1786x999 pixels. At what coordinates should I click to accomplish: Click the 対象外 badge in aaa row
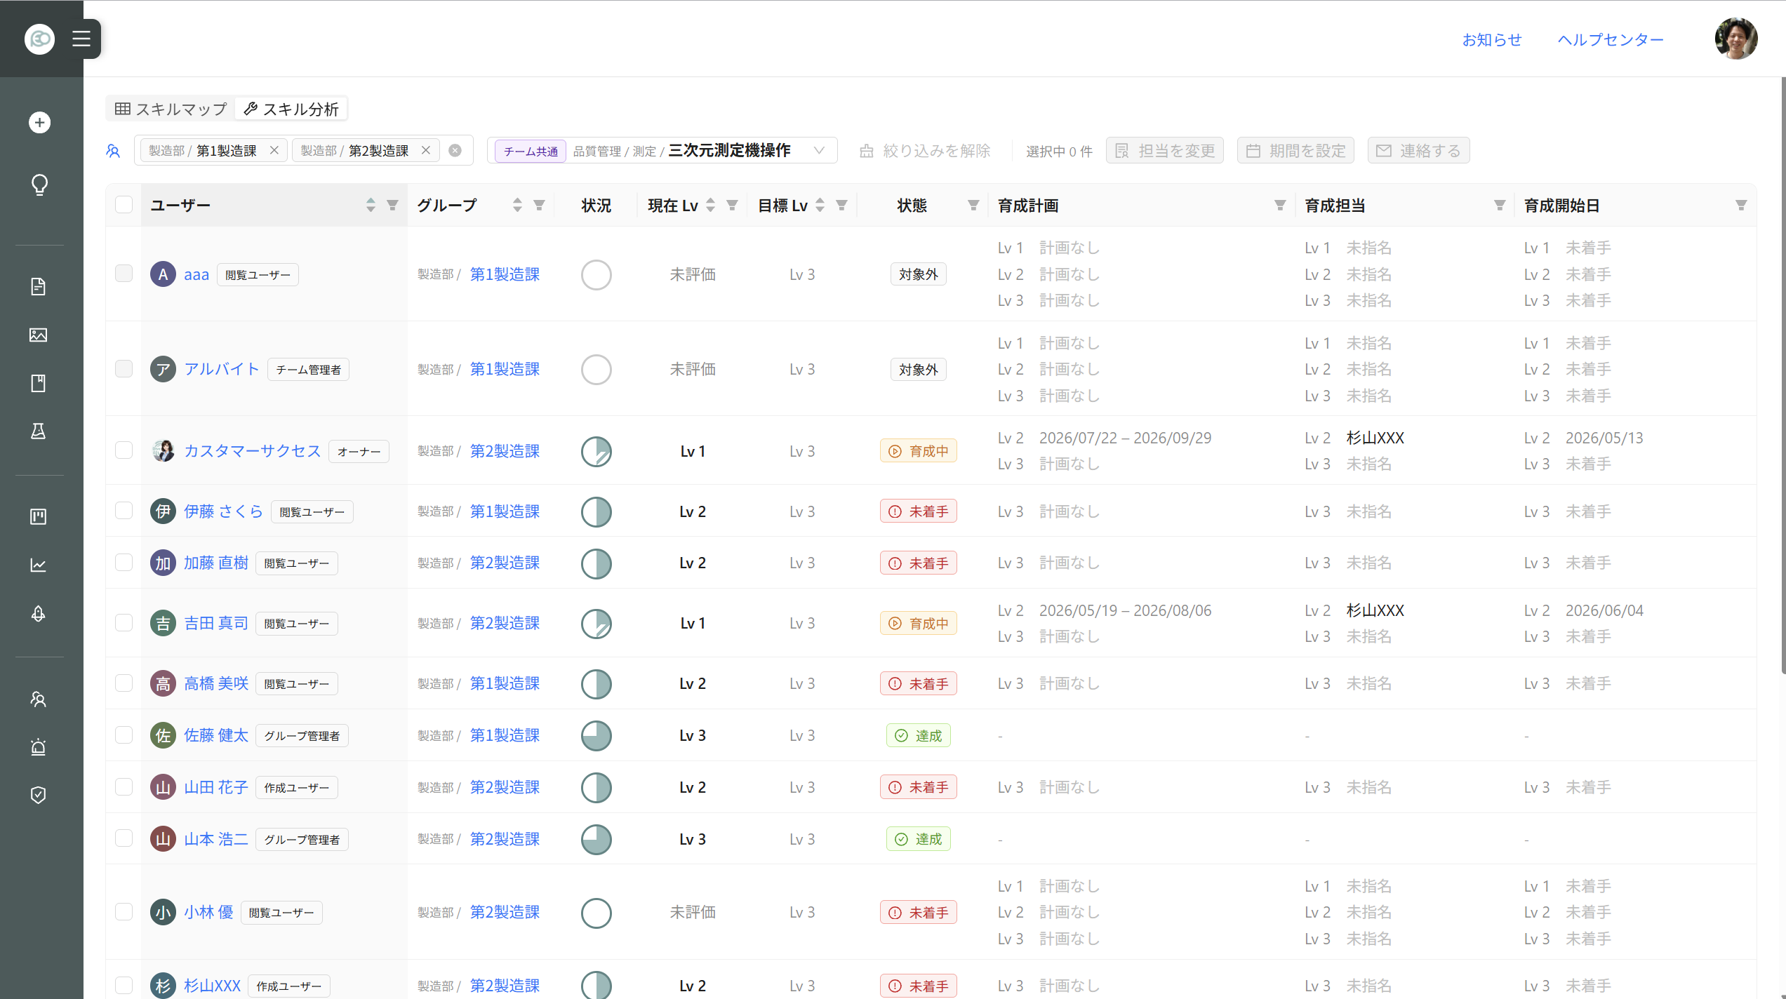[x=918, y=274]
